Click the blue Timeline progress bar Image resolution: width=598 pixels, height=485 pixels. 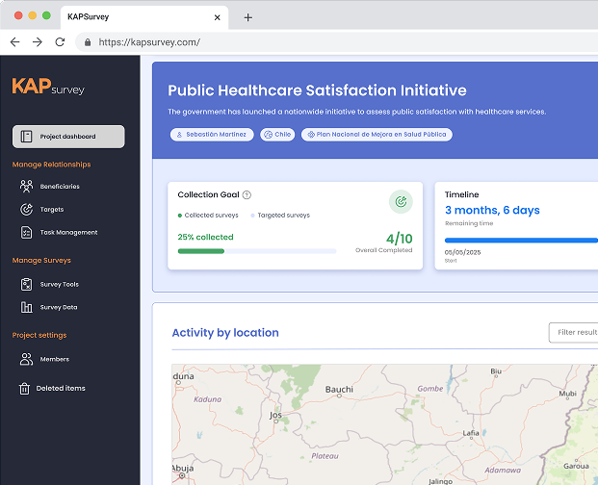(521, 241)
